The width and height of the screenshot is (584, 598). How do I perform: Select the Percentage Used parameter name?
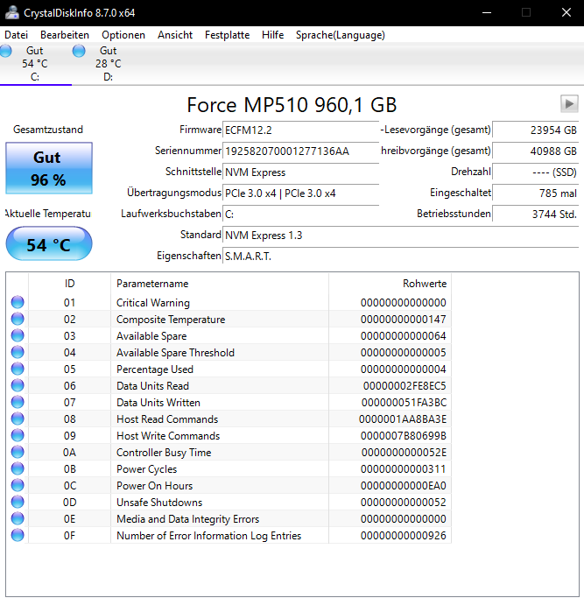155,369
